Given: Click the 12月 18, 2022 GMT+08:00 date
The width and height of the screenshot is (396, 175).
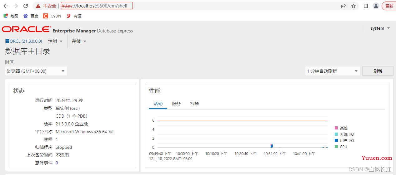Looking at the screenshot, I should 171,159.
